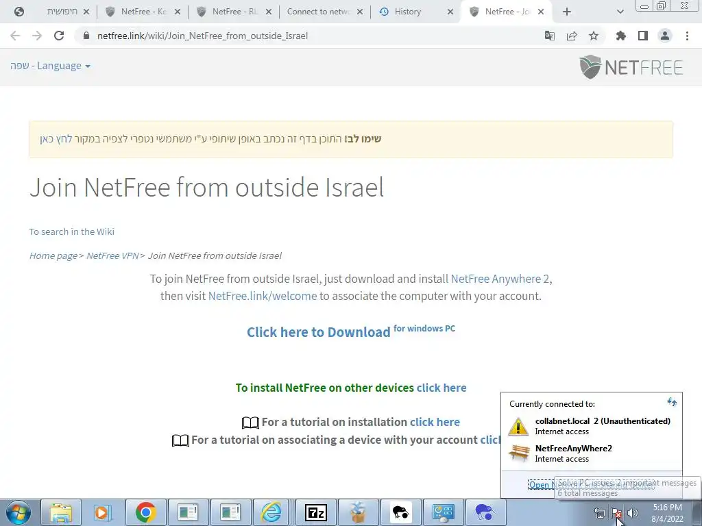Viewport: 702px width, 526px height.
Task: Select collabnet.local 2 network entry
Action: 591,426
